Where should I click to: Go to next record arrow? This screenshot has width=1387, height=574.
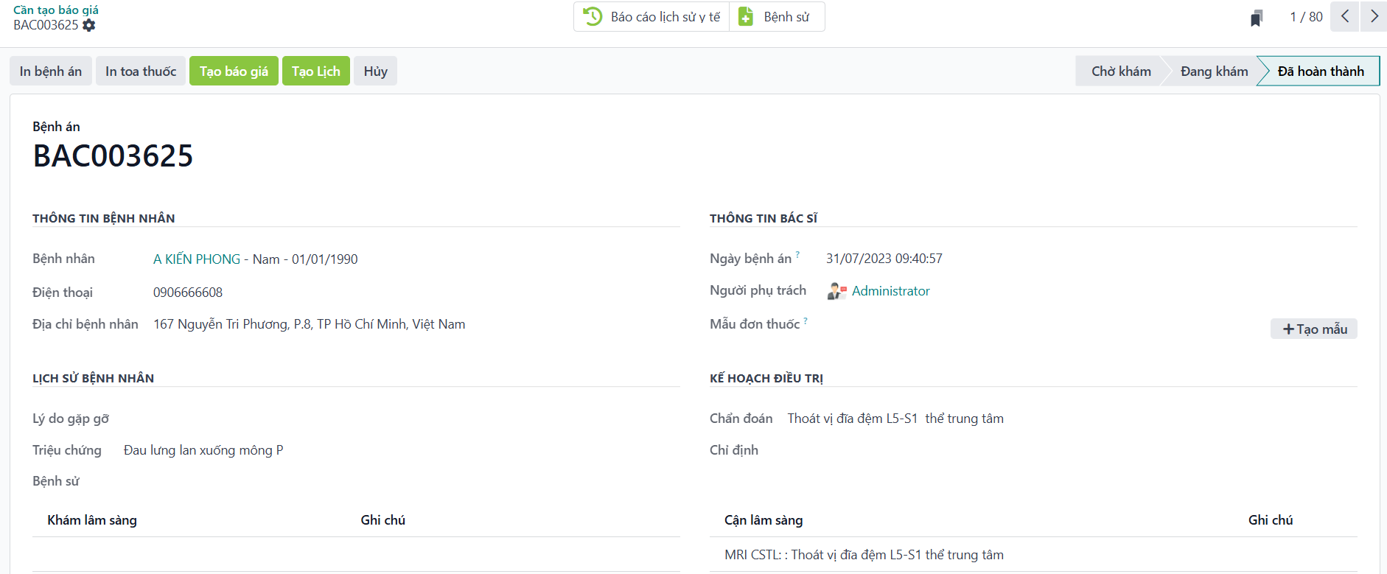pos(1374,16)
